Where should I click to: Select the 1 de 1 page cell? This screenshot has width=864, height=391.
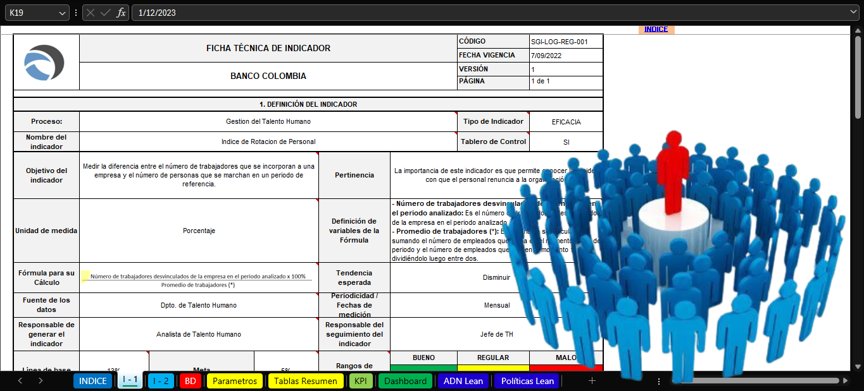[566, 81]
